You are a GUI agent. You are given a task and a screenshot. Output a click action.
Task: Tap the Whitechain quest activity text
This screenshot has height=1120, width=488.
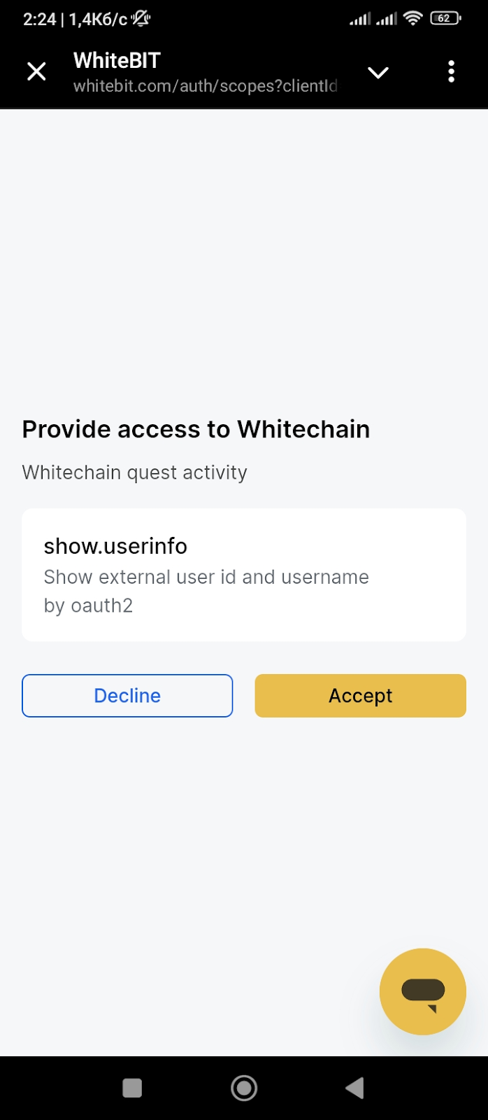point(134,472)
